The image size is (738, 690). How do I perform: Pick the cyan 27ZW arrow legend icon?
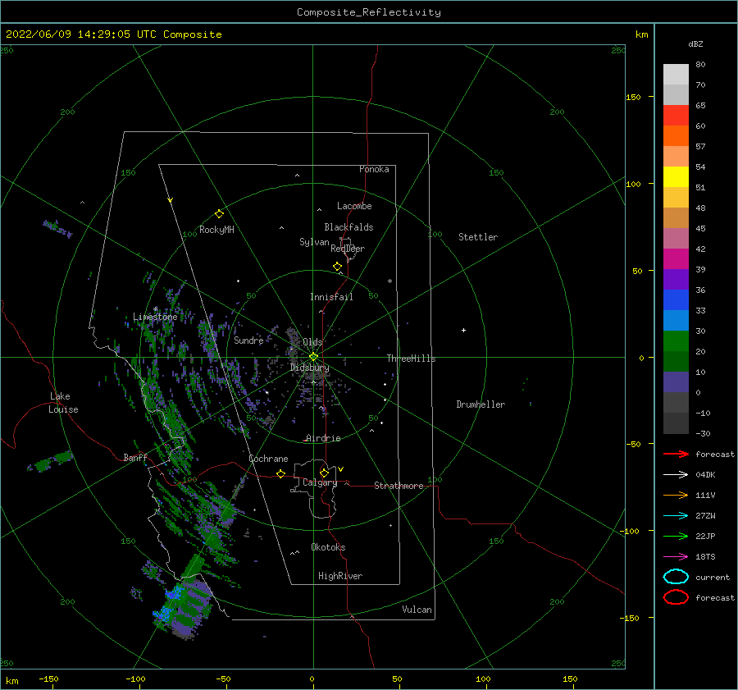[676, 516]
